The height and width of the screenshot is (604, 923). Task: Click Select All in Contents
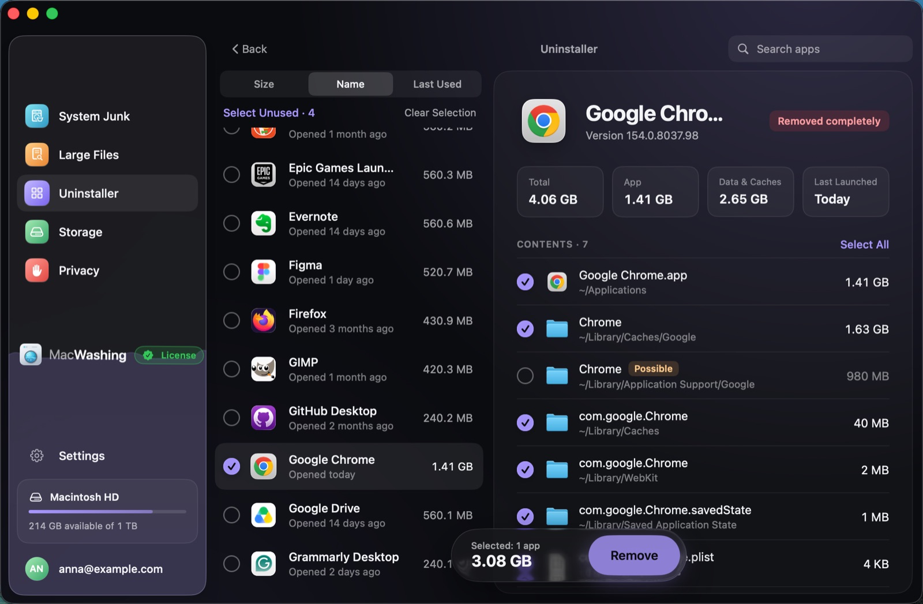coord(864,245)
